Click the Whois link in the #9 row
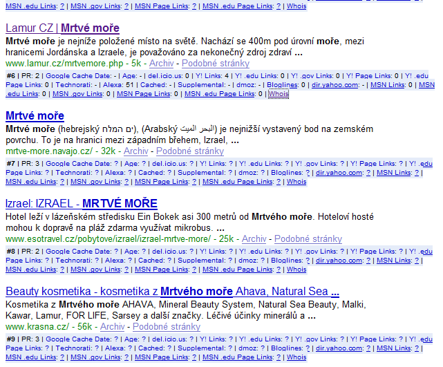Screen dimensions: 443x367 (296, 357)
